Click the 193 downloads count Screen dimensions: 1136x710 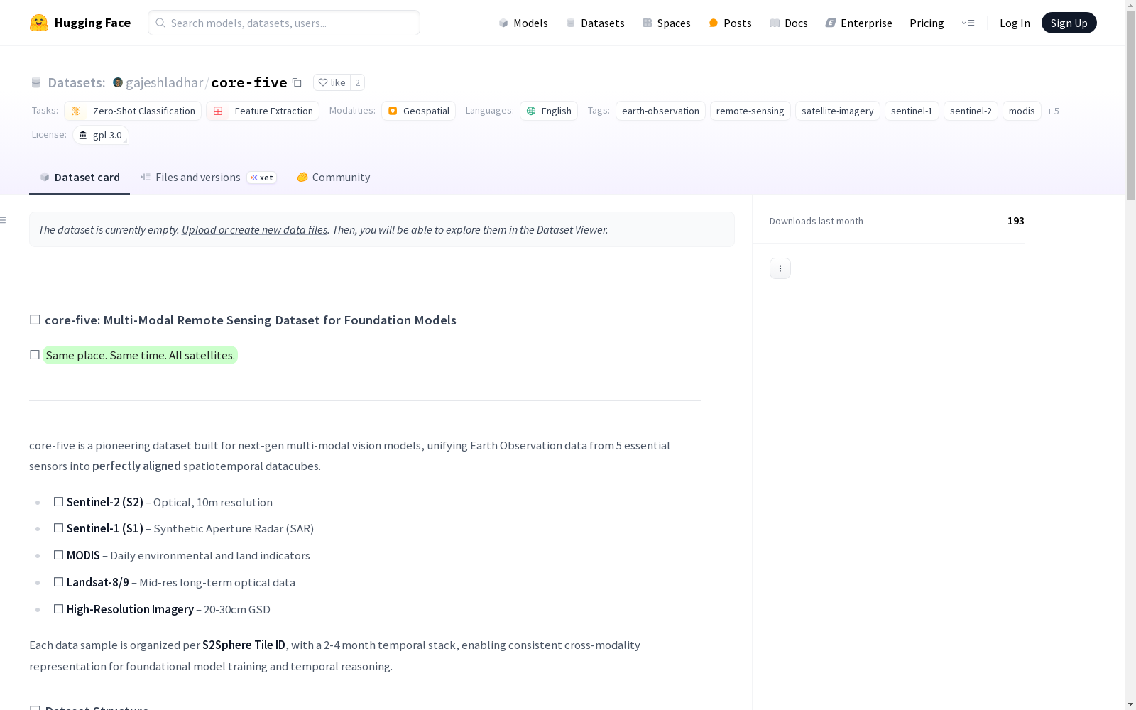(1015, 221)
